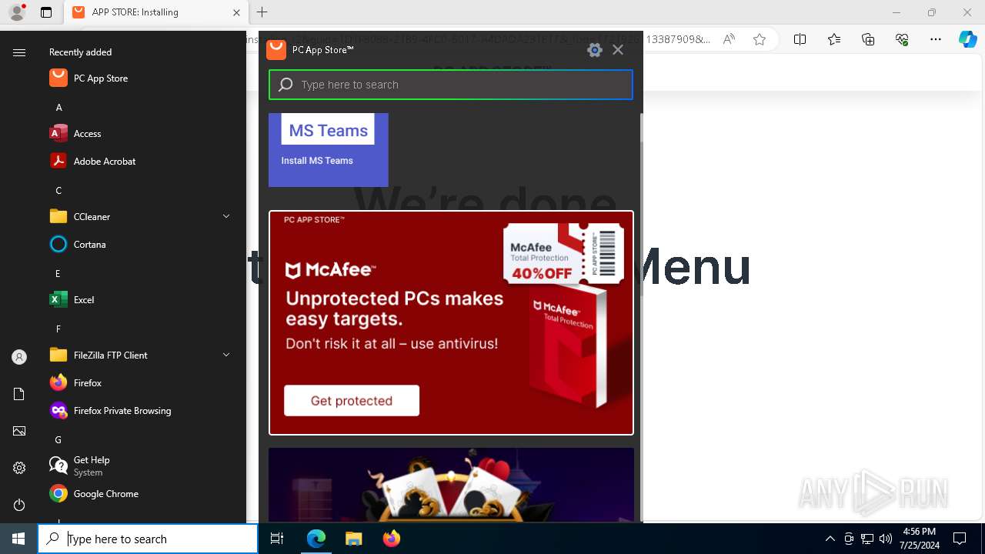Click the E letter header in Start

point(58,274)
